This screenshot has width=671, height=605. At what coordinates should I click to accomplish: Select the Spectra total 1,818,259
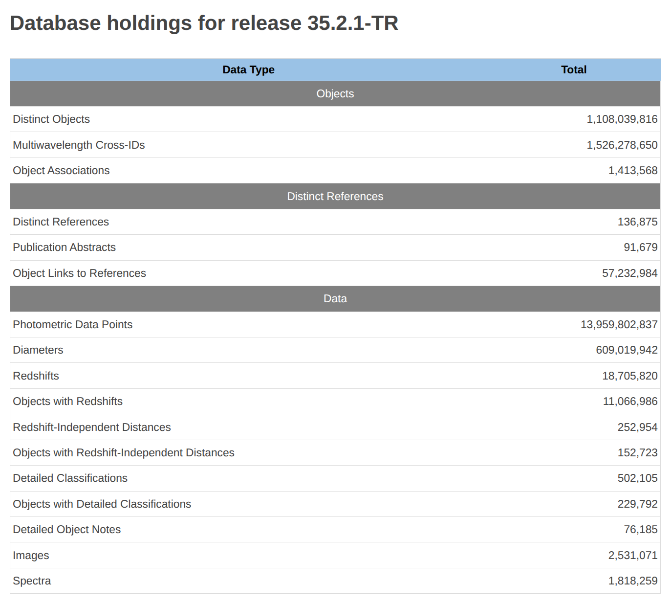click(x=632, y=581)
